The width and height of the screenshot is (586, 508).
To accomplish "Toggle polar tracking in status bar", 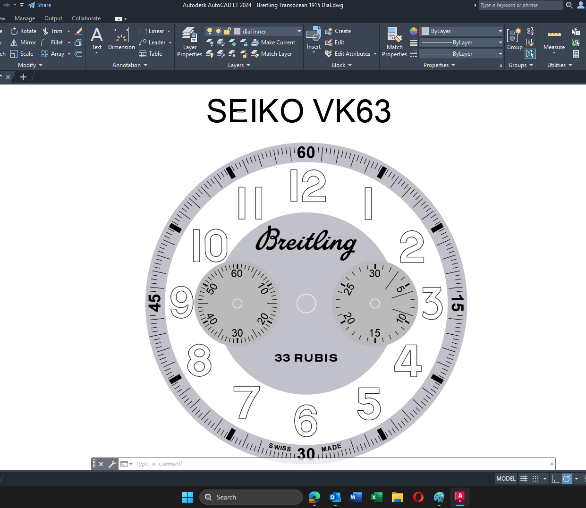I will click(x=567, y=479).
